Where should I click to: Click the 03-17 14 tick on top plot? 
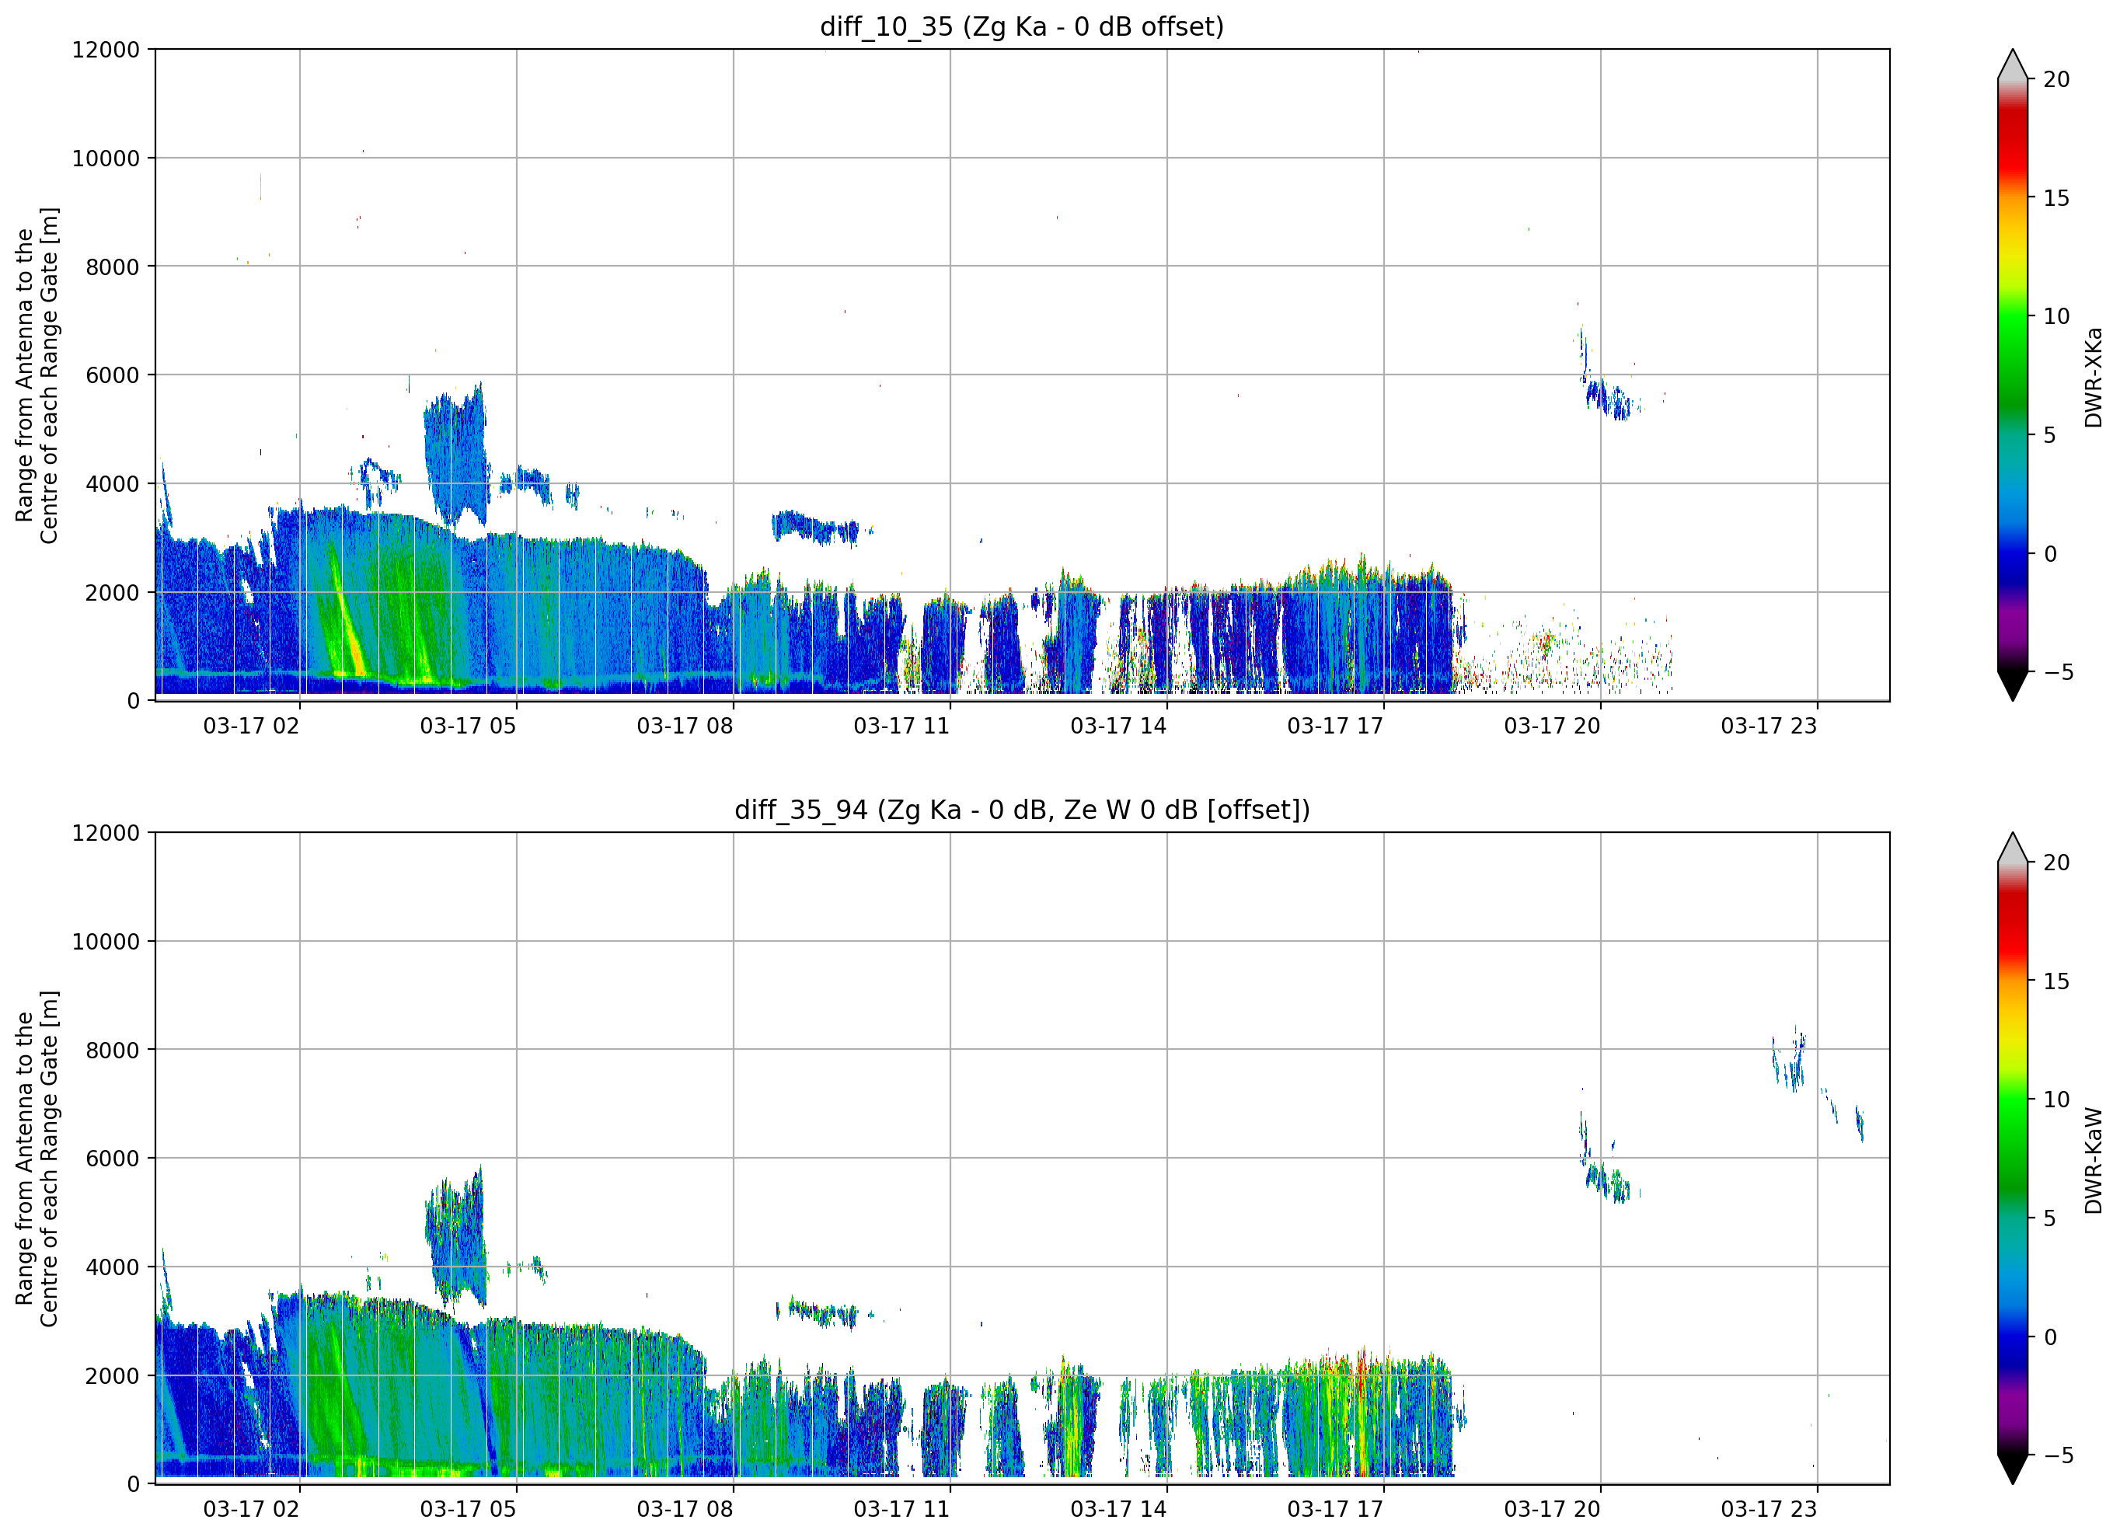[x=1119, y=726]
